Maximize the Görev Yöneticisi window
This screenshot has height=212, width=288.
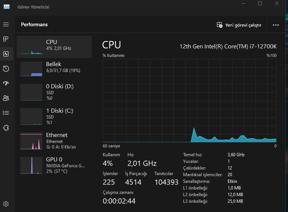click(x=260, y=4)
